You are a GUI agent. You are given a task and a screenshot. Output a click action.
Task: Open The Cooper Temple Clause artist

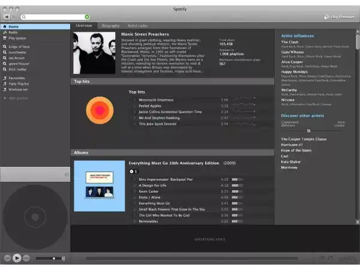tap(304, 139)
